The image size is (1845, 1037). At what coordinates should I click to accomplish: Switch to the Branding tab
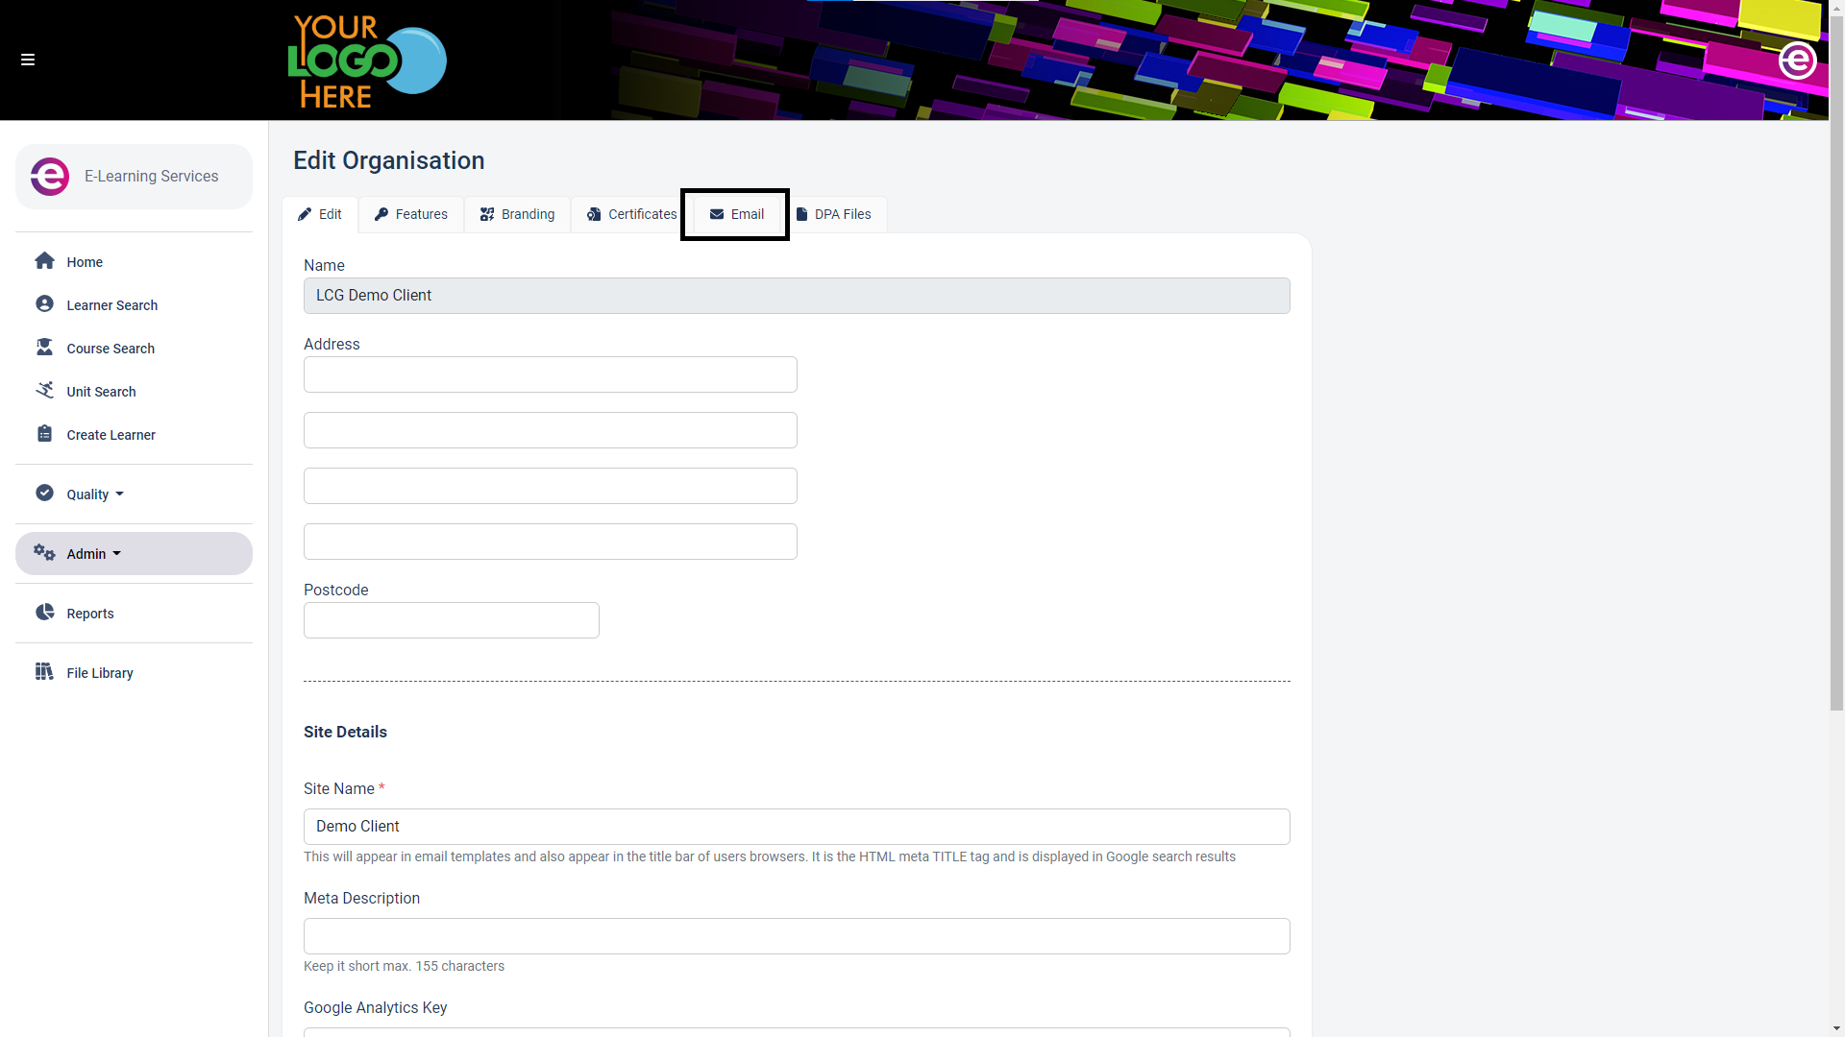point(518,214)
